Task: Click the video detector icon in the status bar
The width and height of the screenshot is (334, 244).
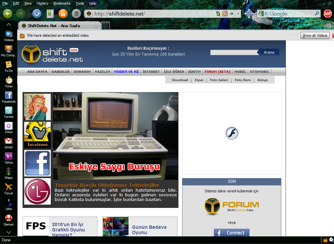Action: point(325,240)
